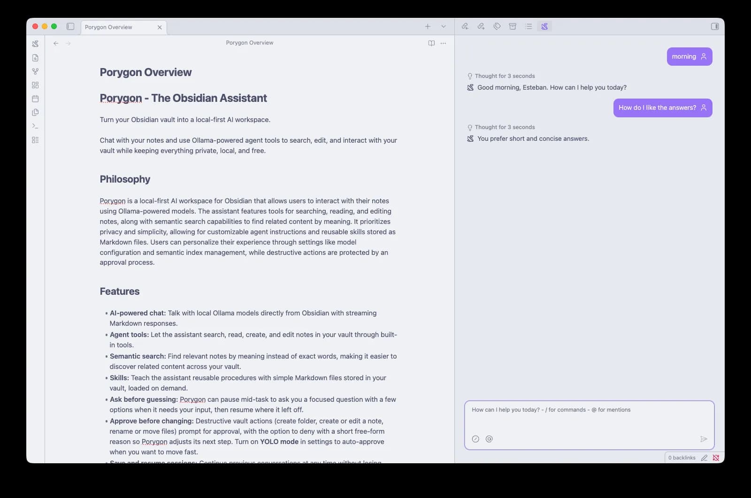
Task: Expand first 'Thought for 3 seconds' above the greeting
Action: coord(501,76)
